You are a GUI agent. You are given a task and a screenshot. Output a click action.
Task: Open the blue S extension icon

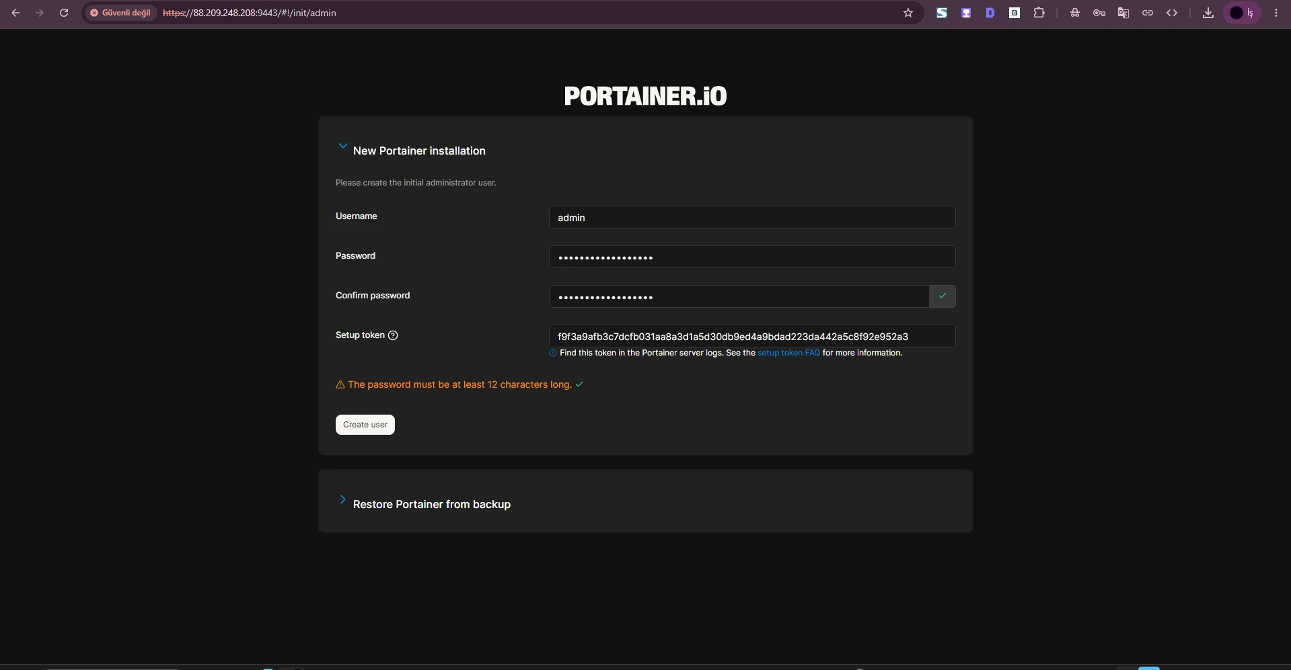[x=942, y=13]
